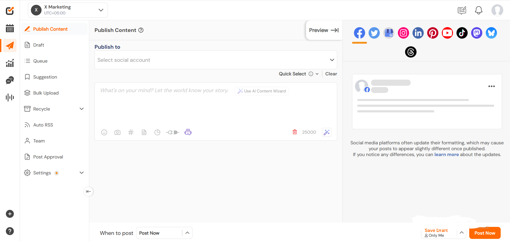510x241 pixels.
Task: Click the orange Post Now button
Action: coord(485,233)
